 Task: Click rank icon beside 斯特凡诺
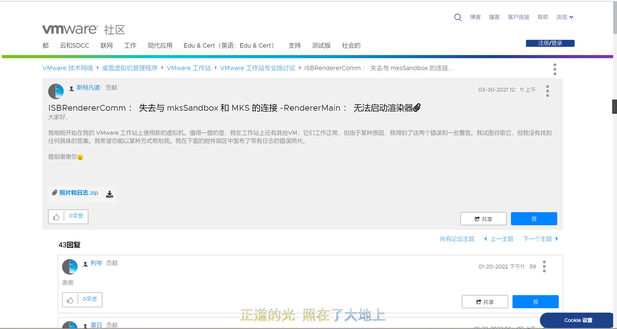tap(71, 88)
